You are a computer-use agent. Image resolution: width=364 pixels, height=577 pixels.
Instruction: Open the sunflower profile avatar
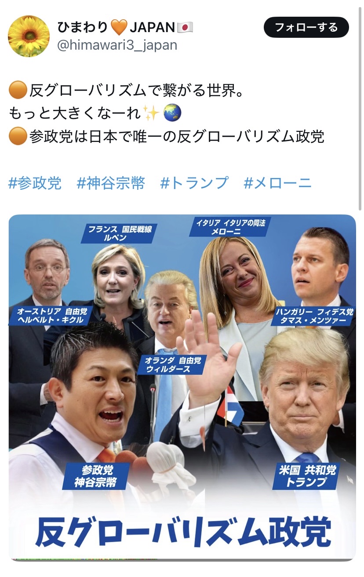tap(29, 36)
